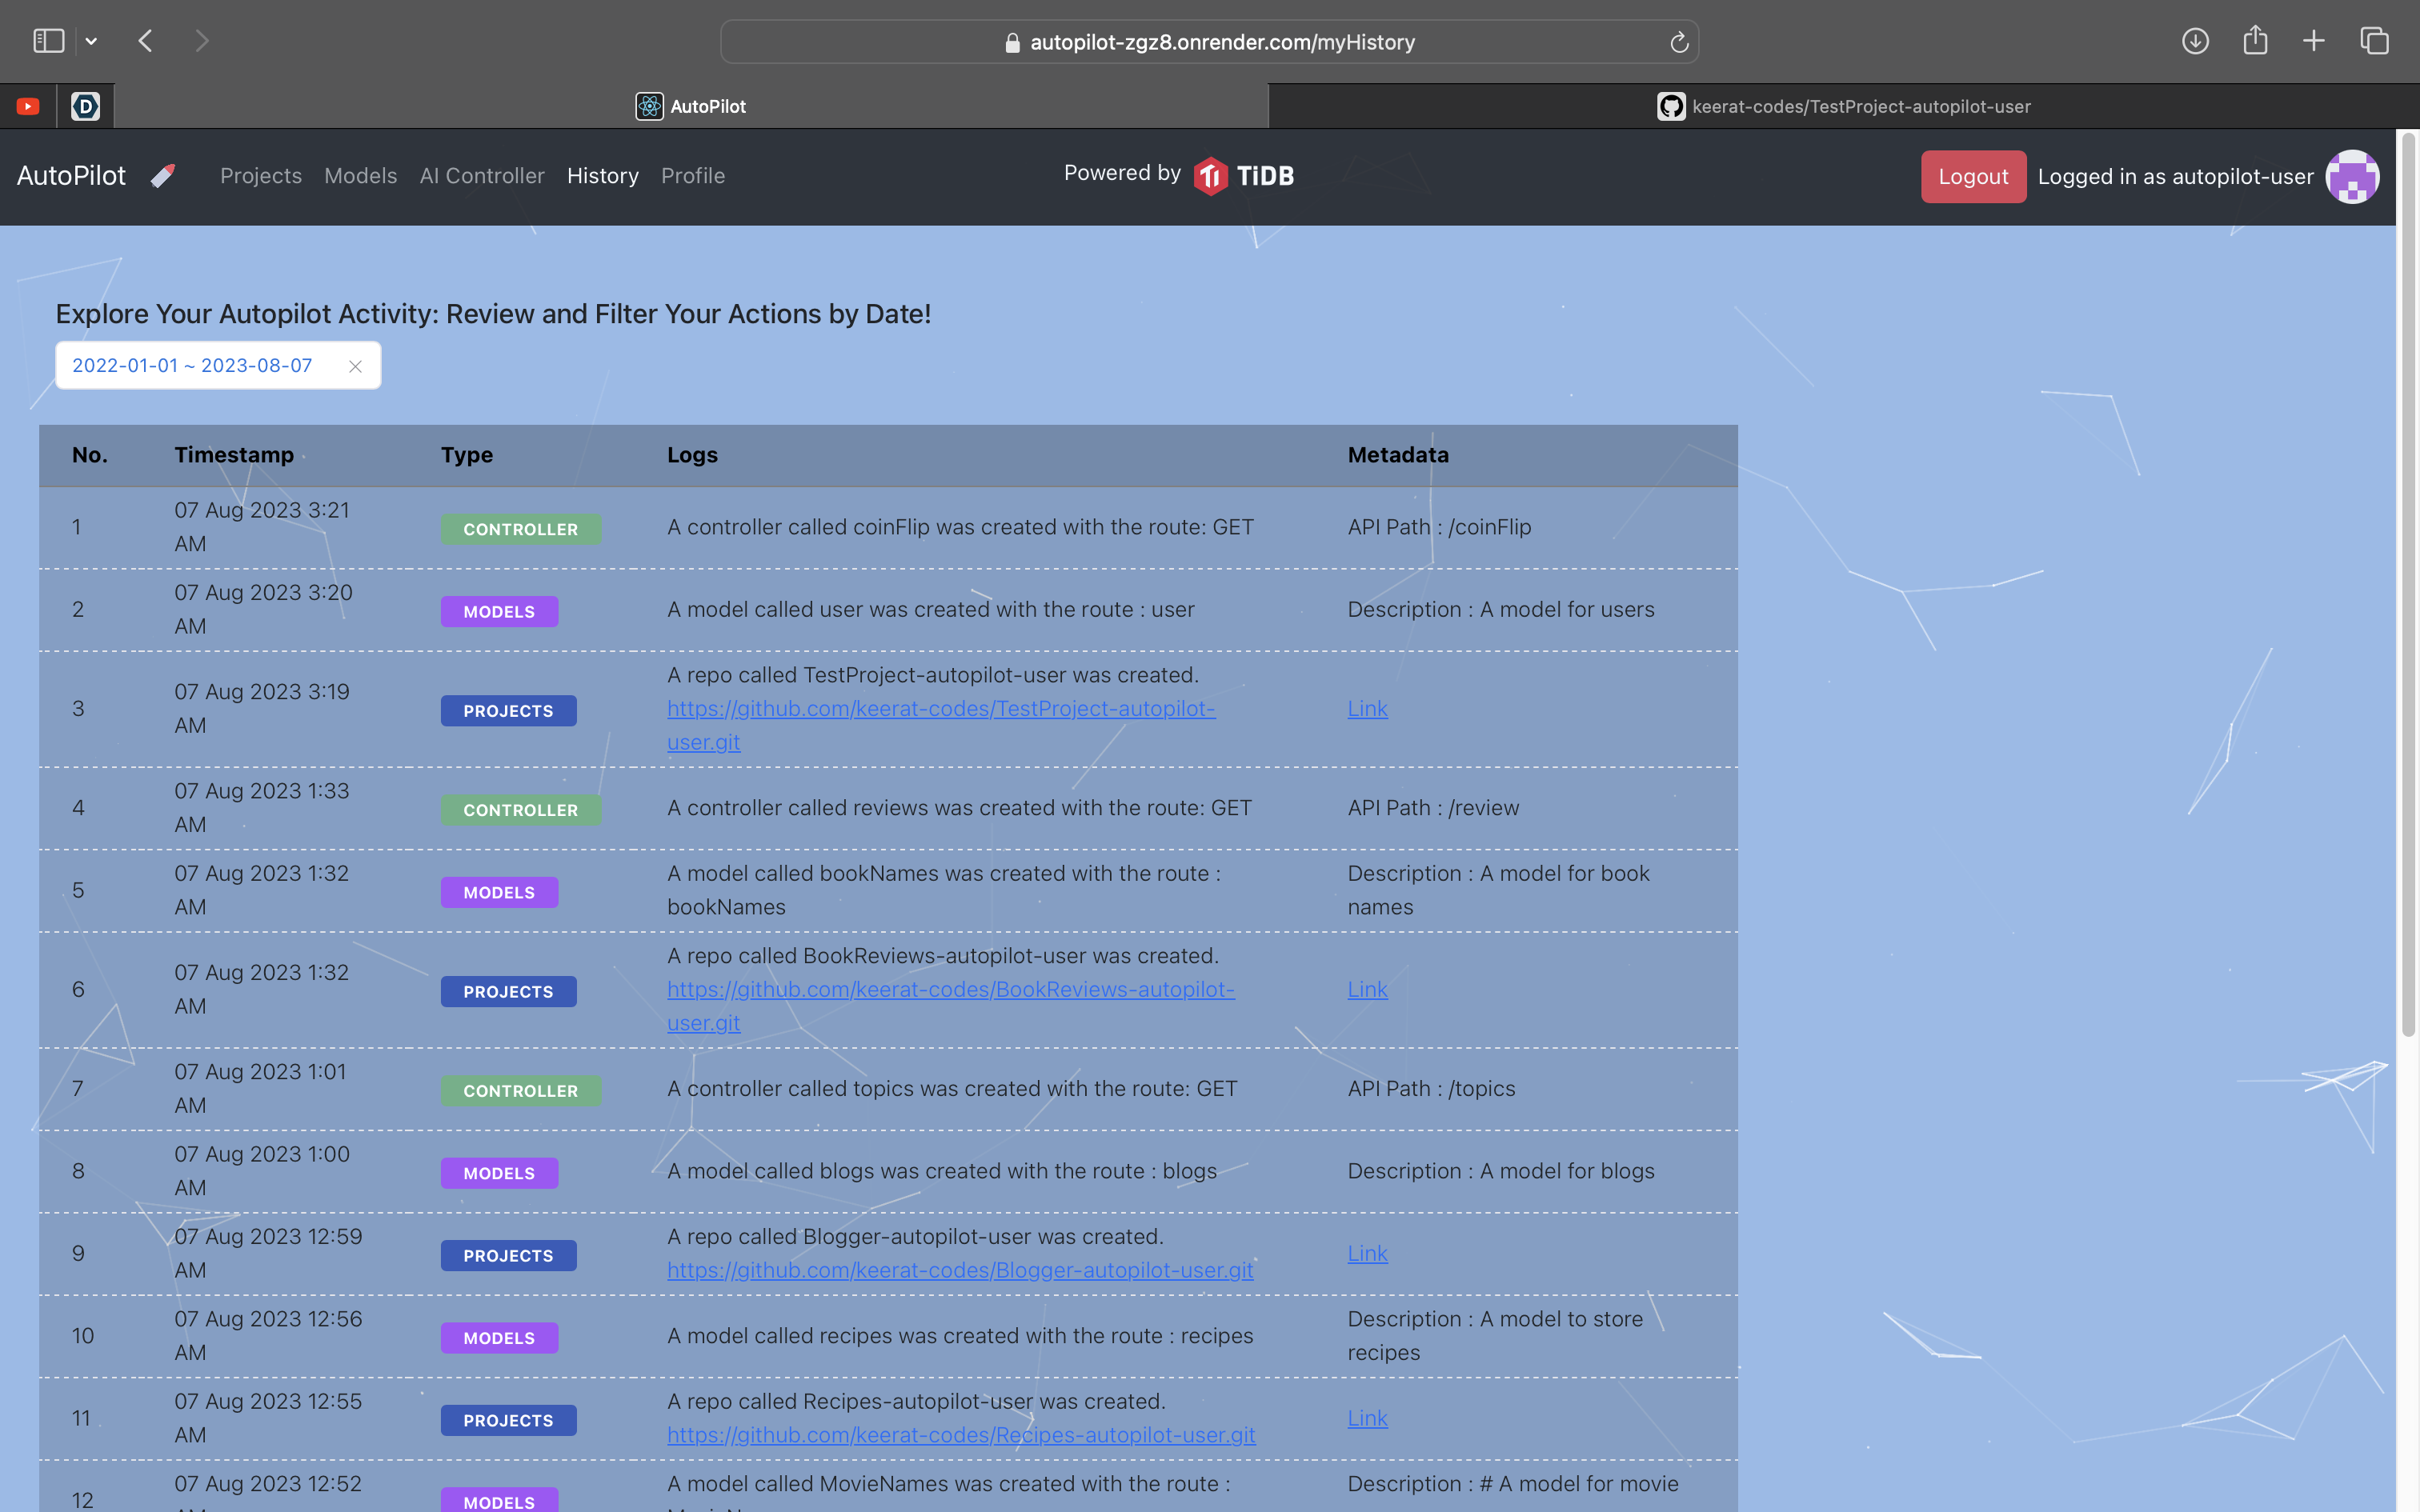Open the TestProject-autopilot-user GitHub link
This screenshot has height=1512, width=2420.
point(940,709)
